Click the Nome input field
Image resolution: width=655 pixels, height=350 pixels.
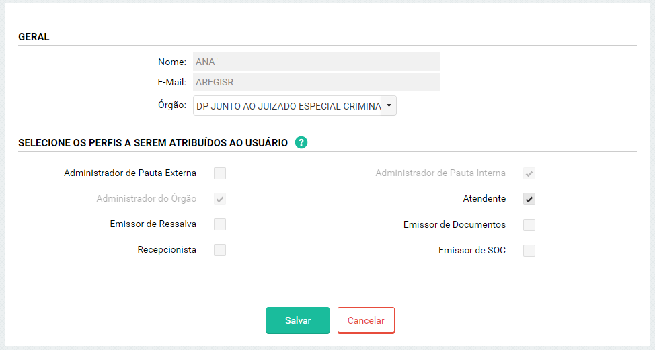(316, 62)
